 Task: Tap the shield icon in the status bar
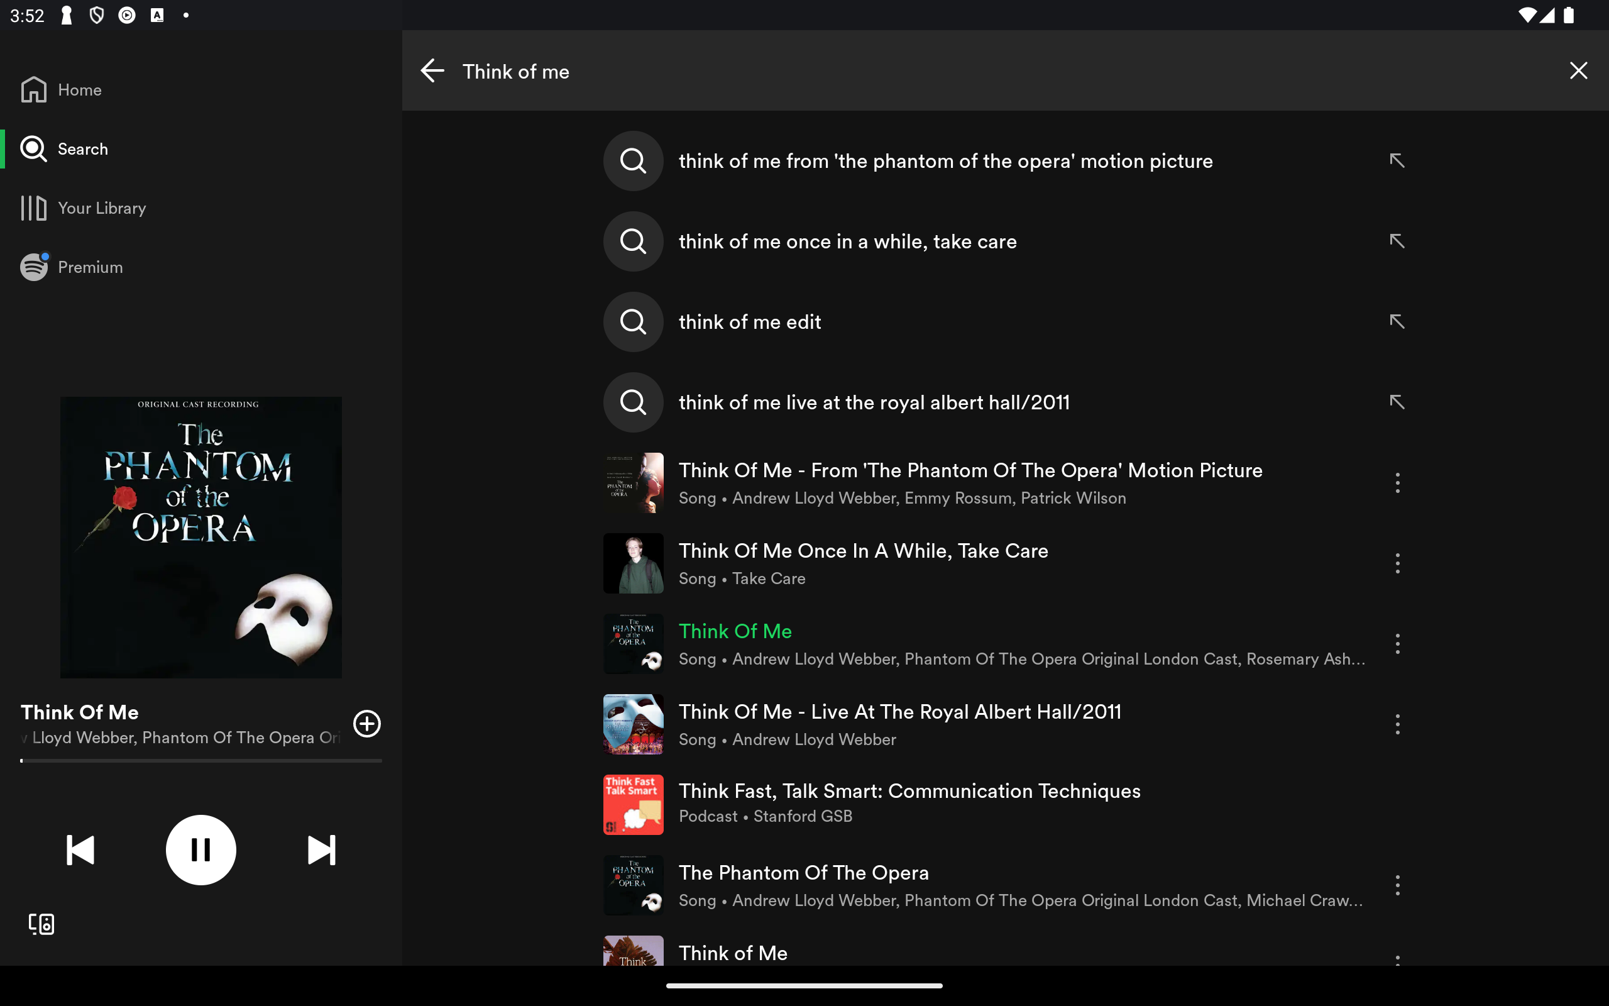pyautogui.click(x=96, y=14)
